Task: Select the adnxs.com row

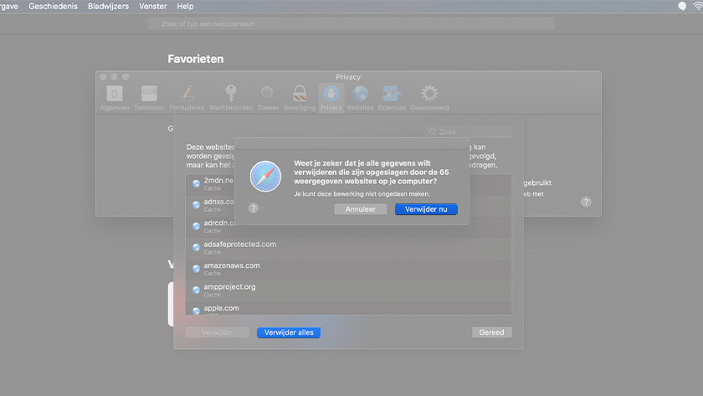Action: point(348,205)
